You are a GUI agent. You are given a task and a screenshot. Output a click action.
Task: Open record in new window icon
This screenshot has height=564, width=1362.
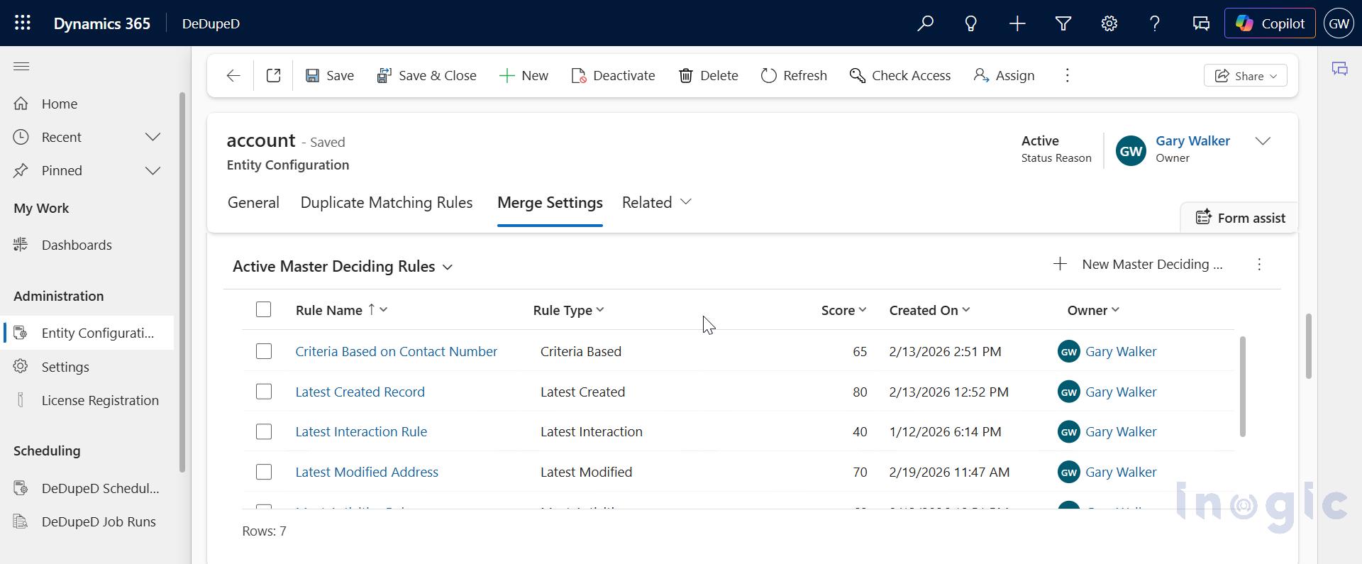point(273,75)
